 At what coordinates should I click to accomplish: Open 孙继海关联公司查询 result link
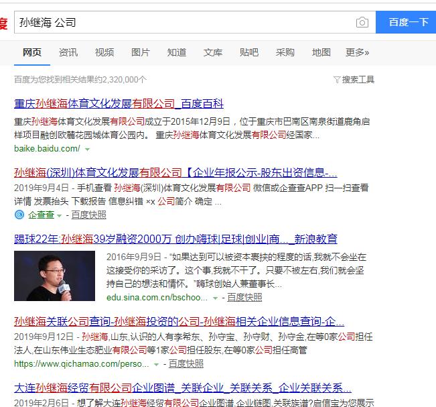coord(179,322)
